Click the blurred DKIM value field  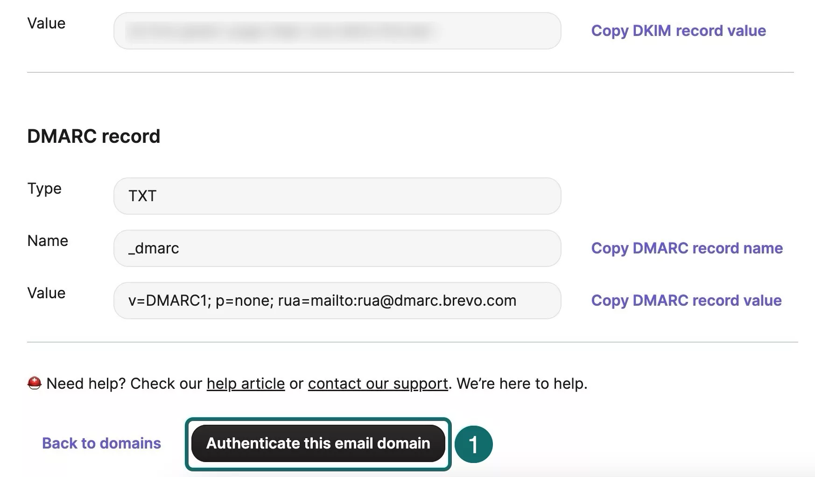337,31
